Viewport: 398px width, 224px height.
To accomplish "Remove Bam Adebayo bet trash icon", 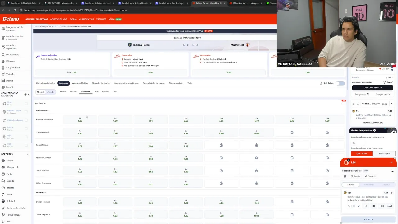I will pos(391,193).
